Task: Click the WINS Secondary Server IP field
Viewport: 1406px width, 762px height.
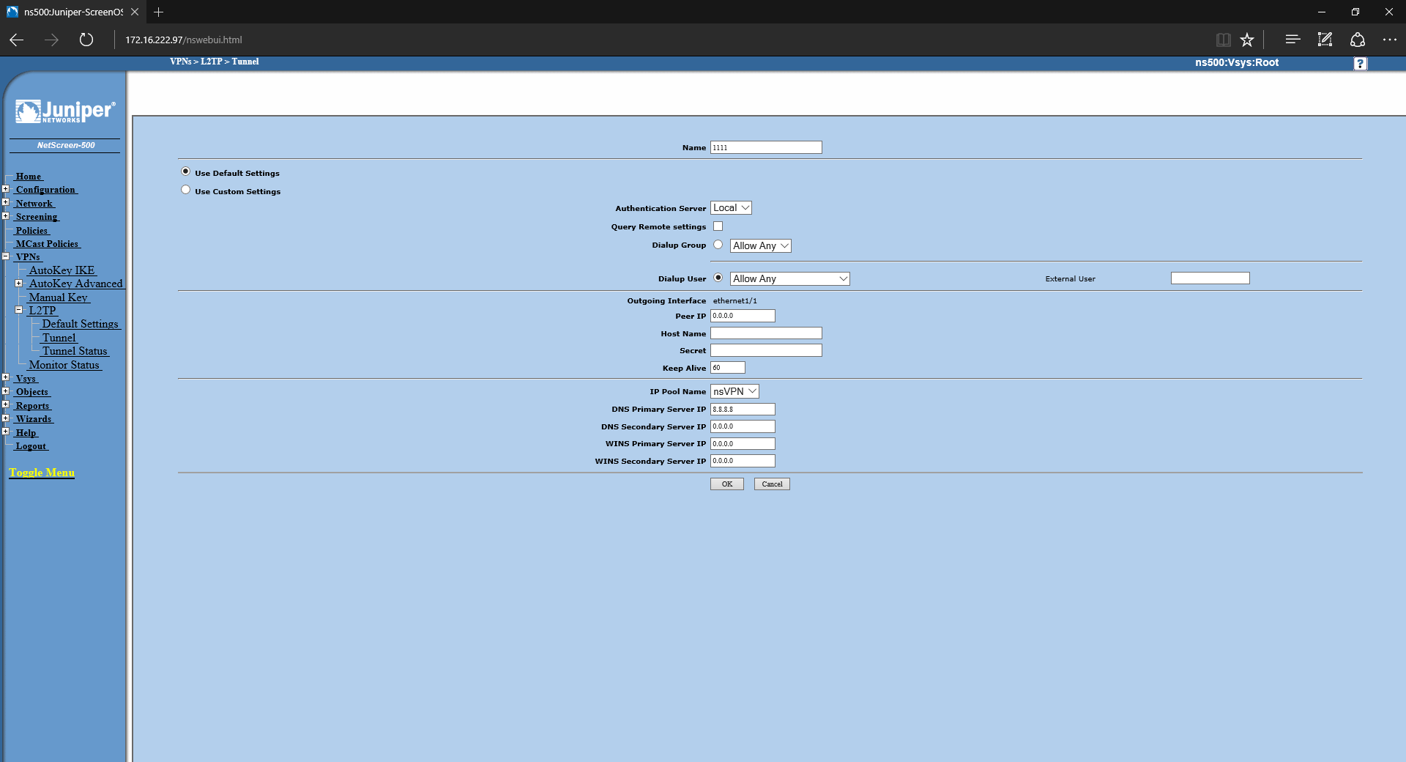Action: coord(743,461)
